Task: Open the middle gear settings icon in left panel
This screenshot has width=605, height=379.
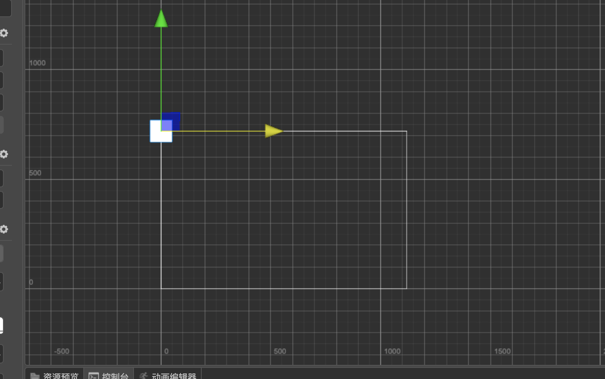Action: pyautogui.click(x=4, y=154)
